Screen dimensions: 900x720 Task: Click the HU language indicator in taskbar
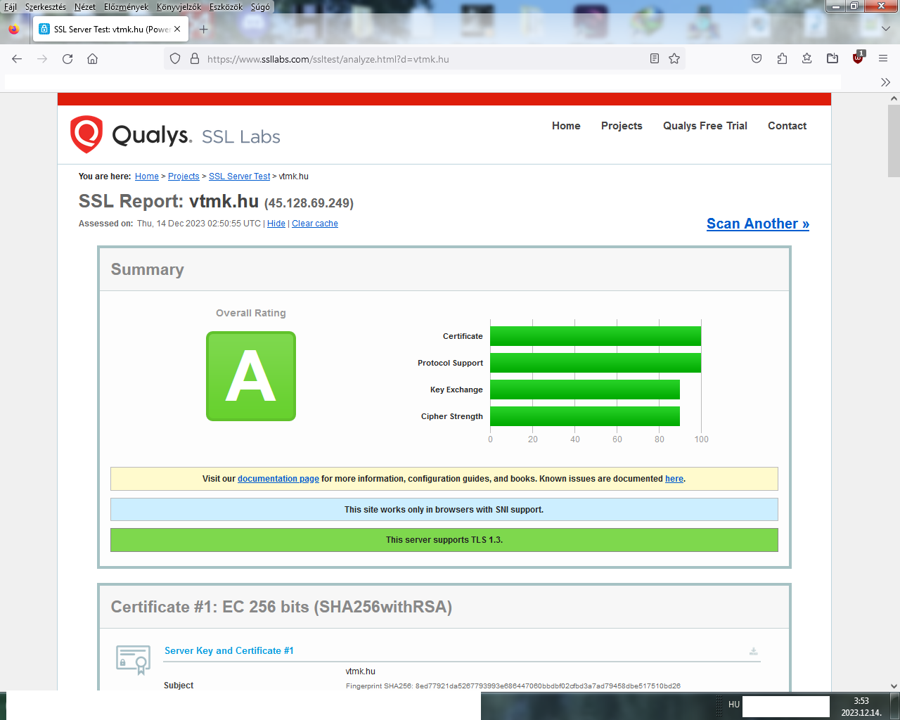[734, 705]
